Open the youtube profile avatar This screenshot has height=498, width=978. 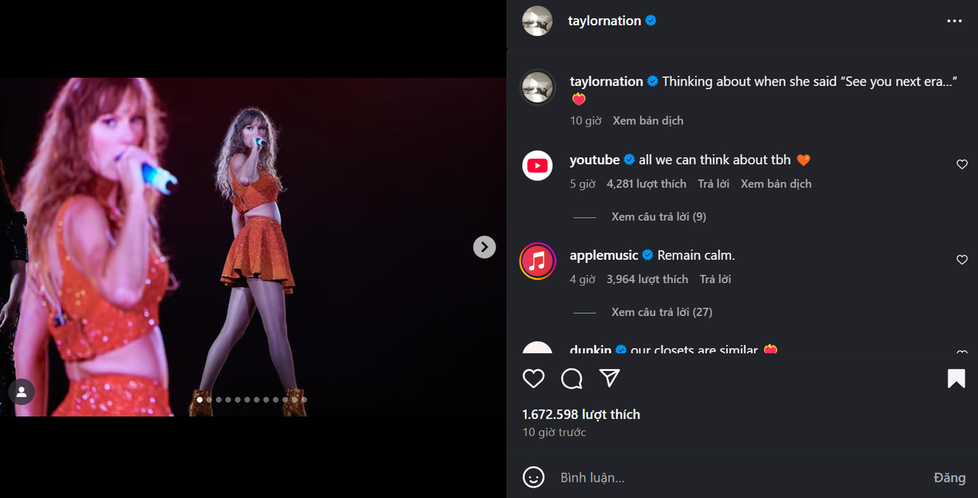pos(538,166)
